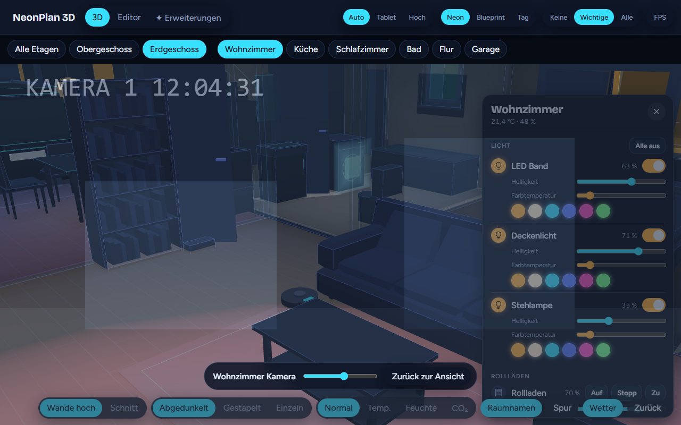681x425 pixels.
Task: Pick the purple swatch for LED Band
Action: click(586, 211)
